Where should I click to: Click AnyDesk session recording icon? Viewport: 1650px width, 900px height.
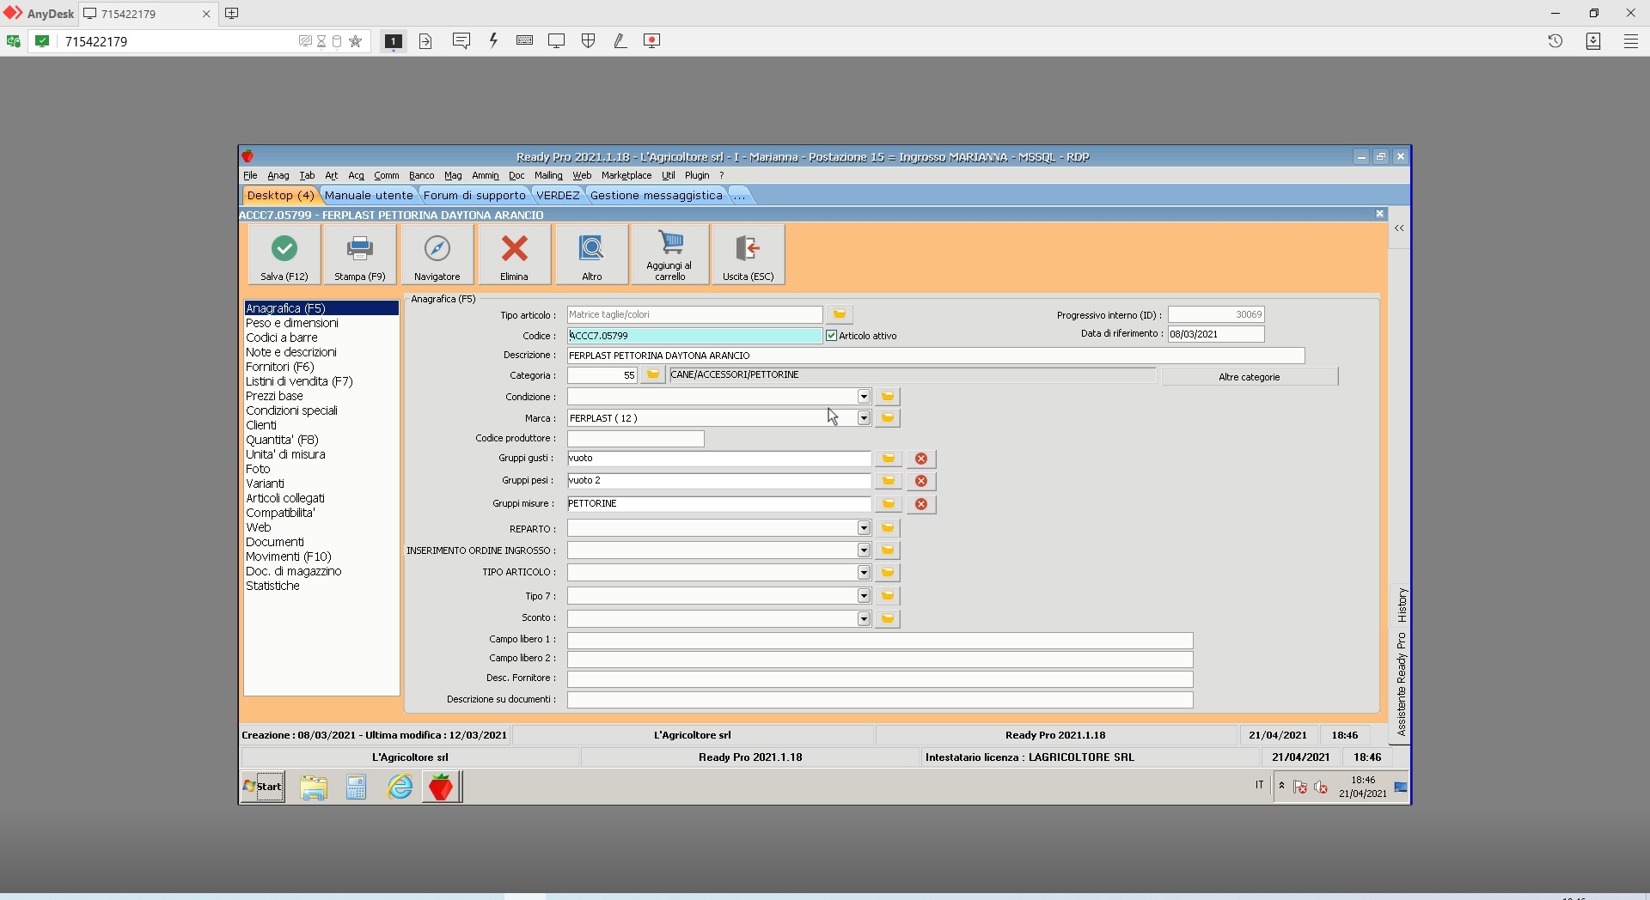pyautogui.click(x=652, y=40)
